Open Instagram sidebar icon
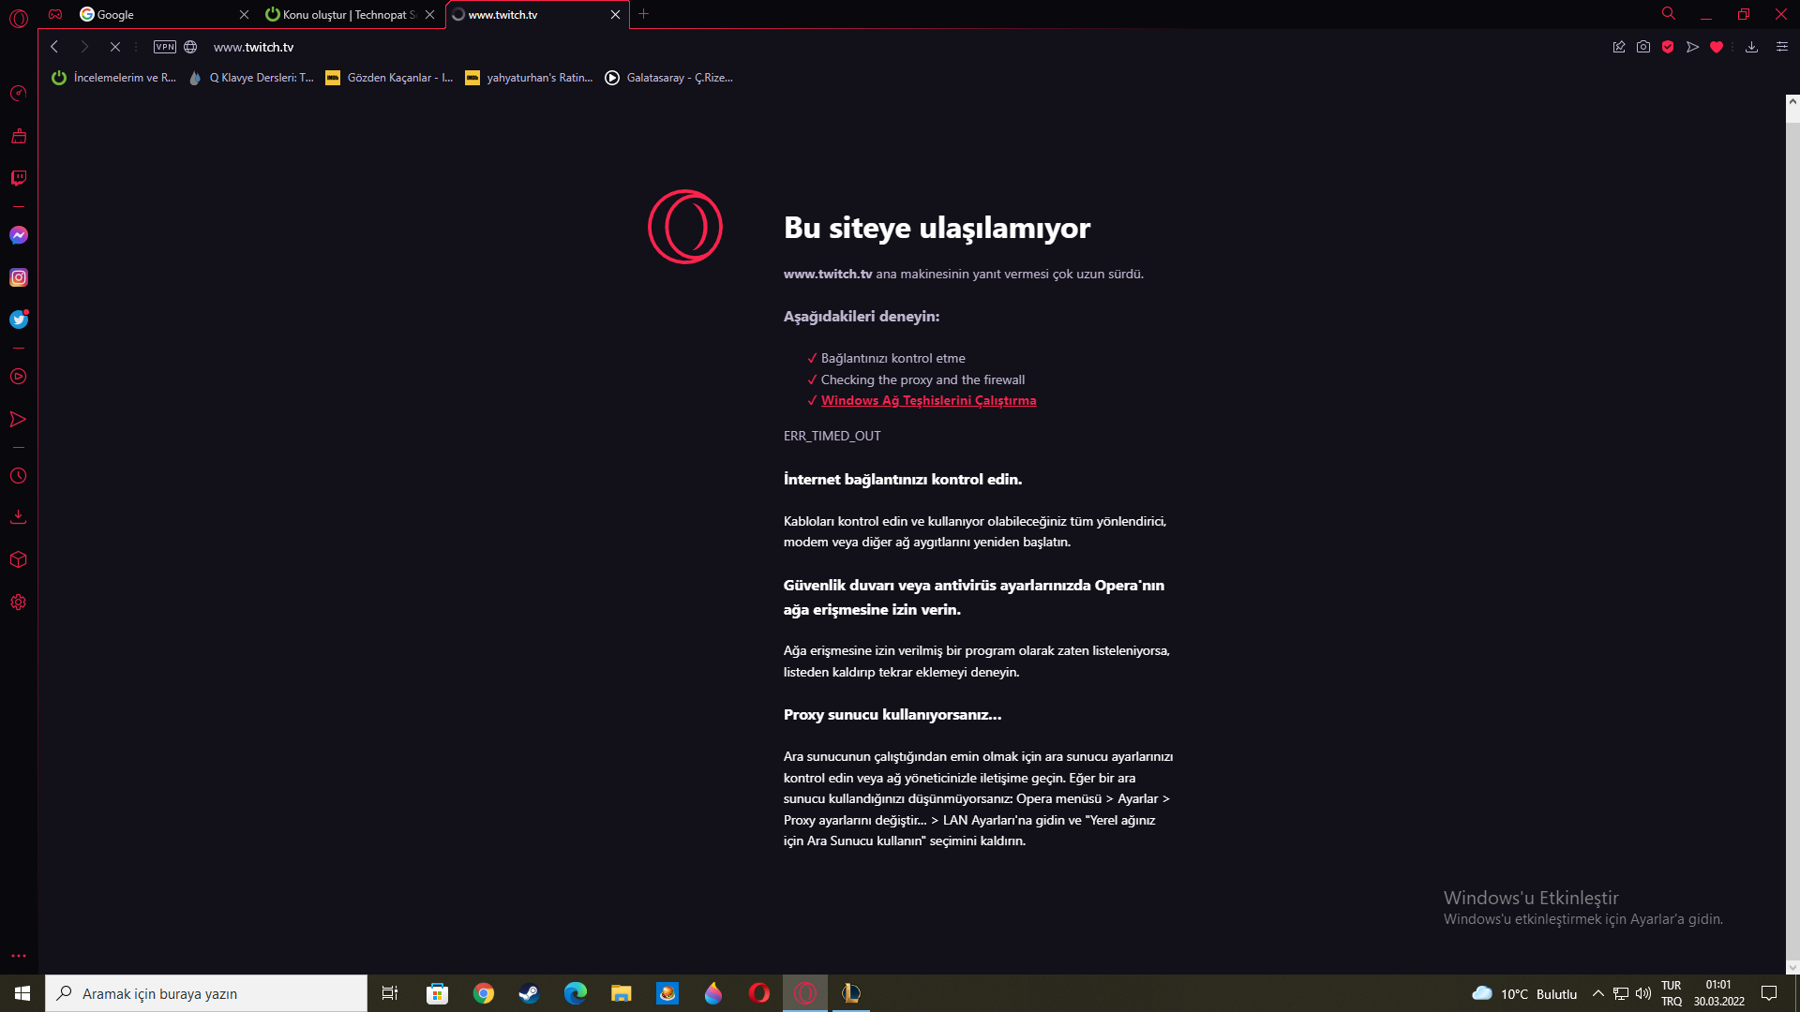Screen dimensions: 1800x1012 (19, 277)
